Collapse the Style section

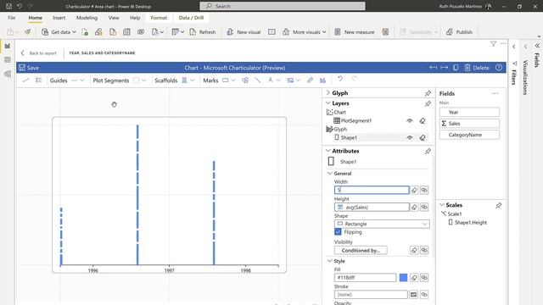pos(329,261)
